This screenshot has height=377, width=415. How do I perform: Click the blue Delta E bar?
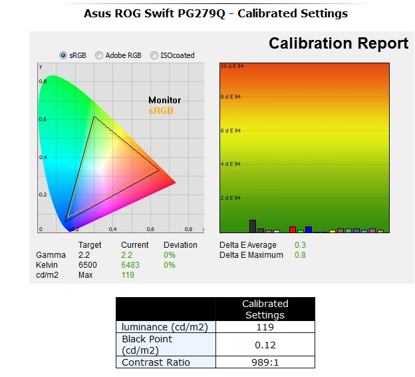309,230
